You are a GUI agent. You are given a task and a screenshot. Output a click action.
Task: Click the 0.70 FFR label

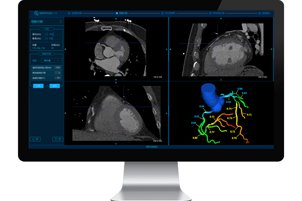[x=234, y=138]
